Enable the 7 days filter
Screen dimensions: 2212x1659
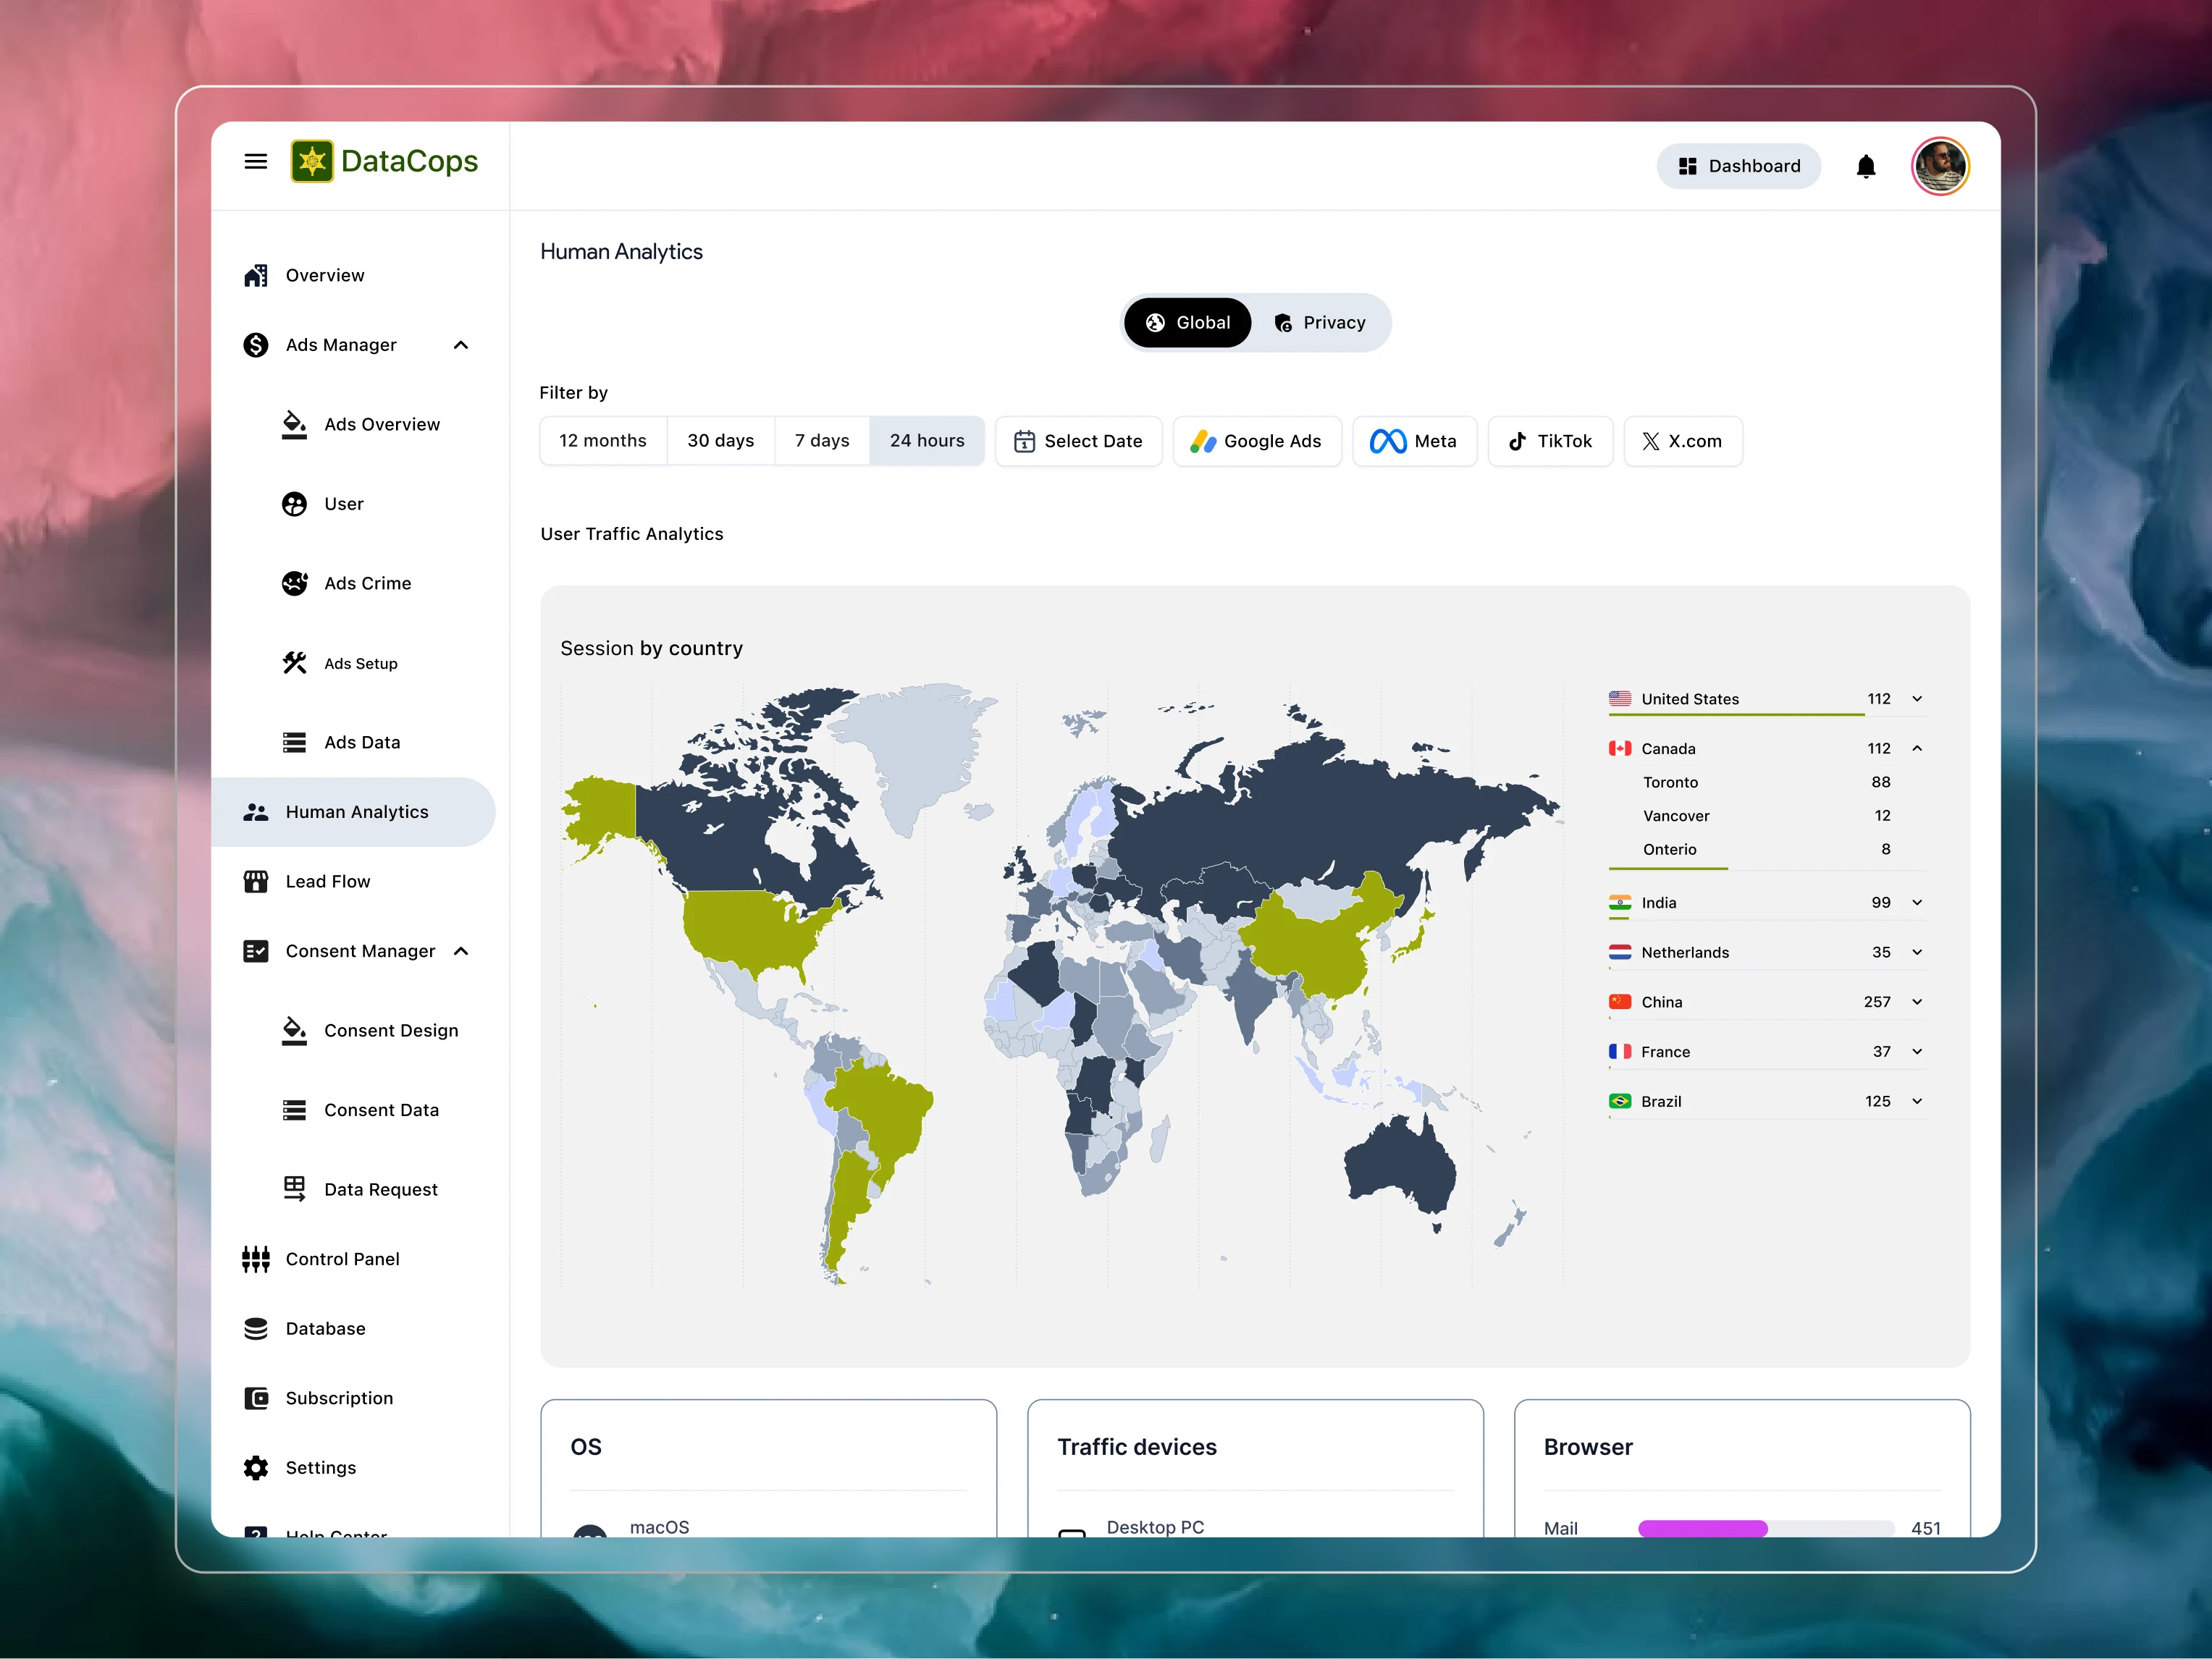tap(821, 441)
